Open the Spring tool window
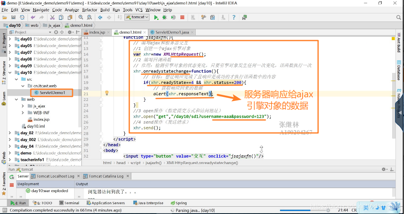The image size is (404, 214). coord(179,203)
